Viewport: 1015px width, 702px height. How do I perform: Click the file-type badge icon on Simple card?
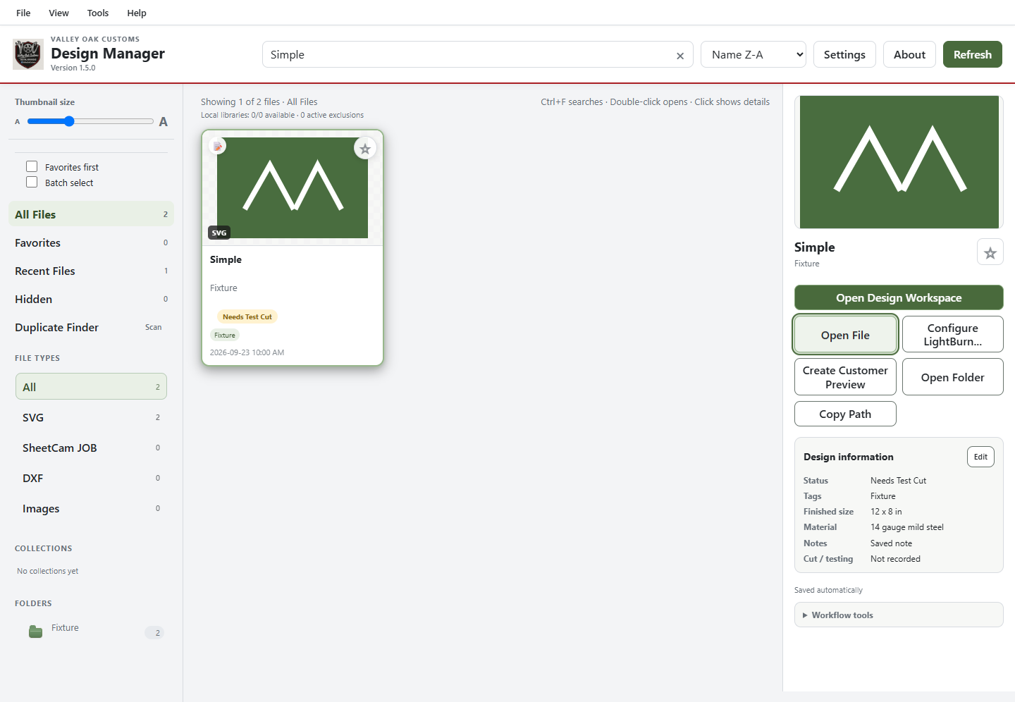(218, 147)
